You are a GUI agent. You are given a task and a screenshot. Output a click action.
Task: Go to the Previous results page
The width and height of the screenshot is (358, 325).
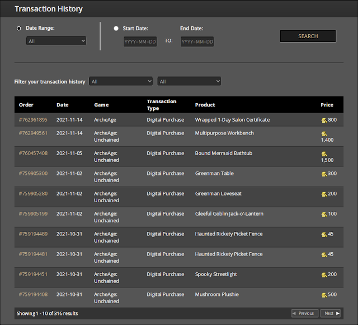[305, 313]
